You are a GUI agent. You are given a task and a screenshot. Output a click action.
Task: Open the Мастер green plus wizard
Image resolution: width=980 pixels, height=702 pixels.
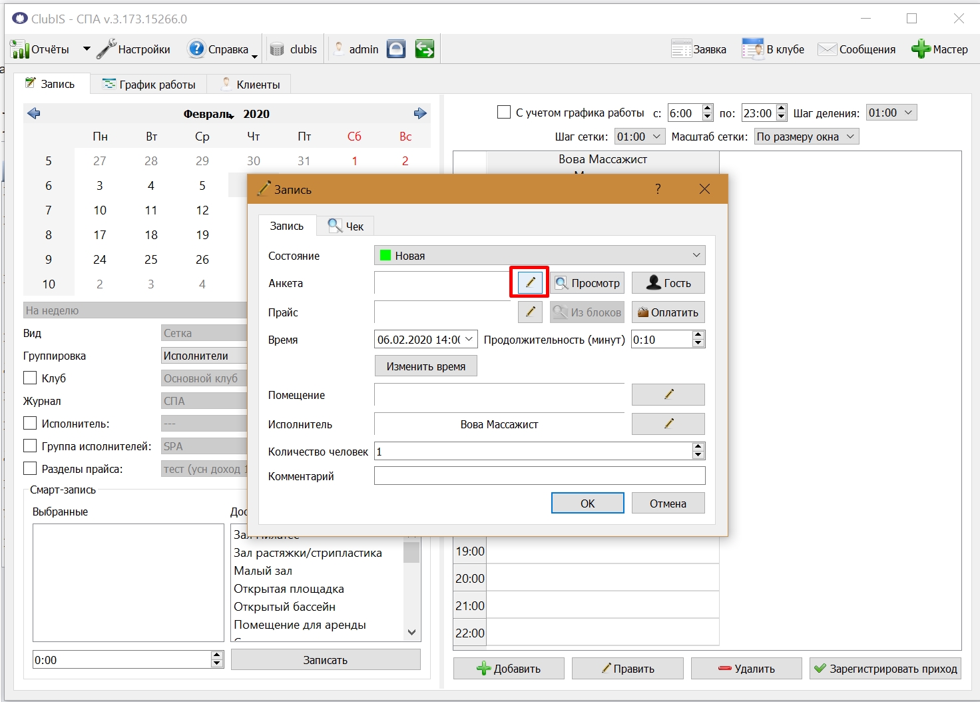tap(921, 49)
